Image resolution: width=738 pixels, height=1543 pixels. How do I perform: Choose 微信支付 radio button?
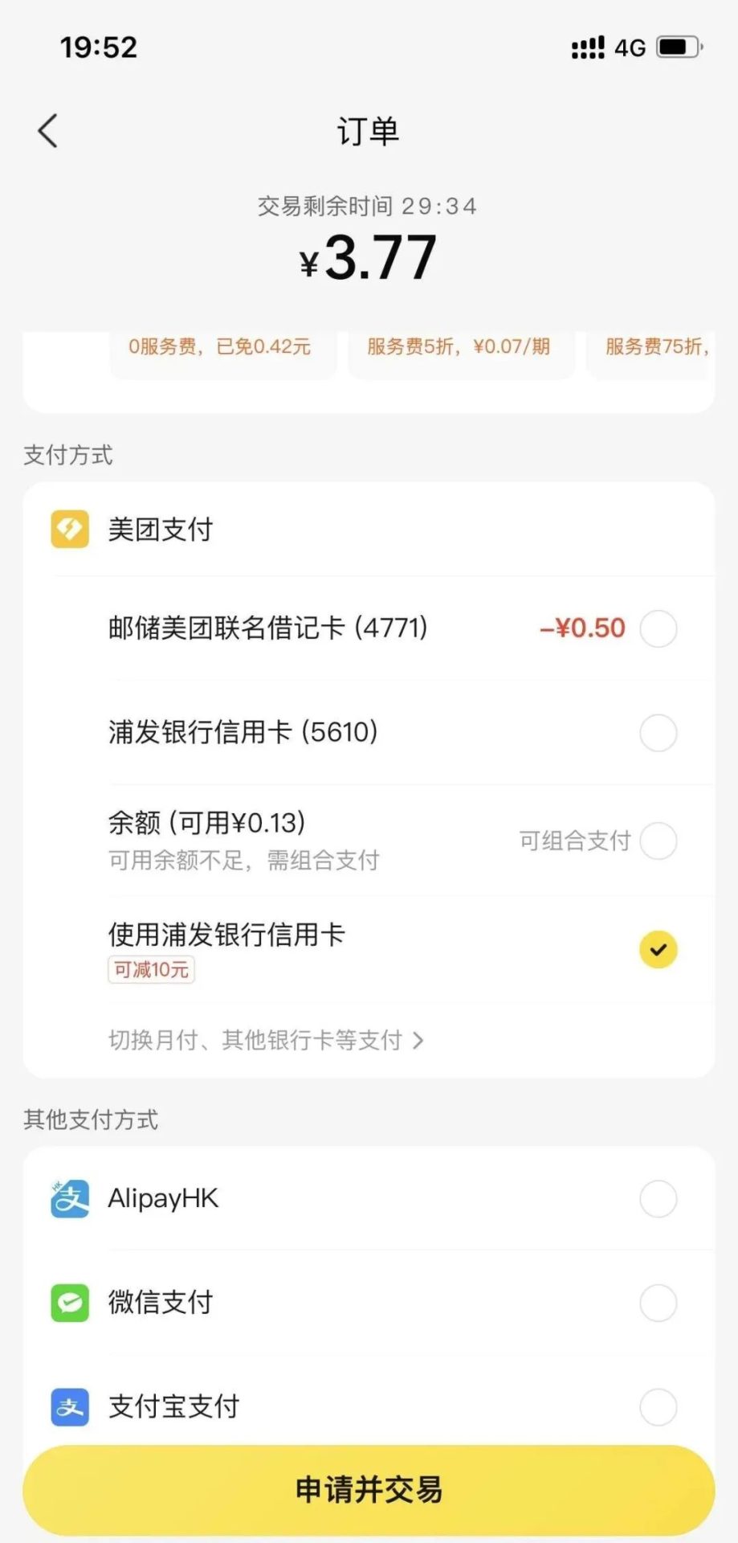(x=658, y=1303)
